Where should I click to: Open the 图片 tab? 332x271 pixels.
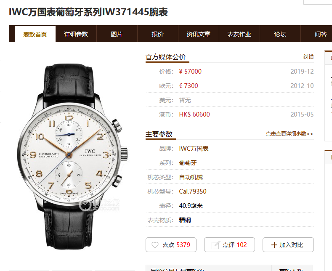[117, 34]
